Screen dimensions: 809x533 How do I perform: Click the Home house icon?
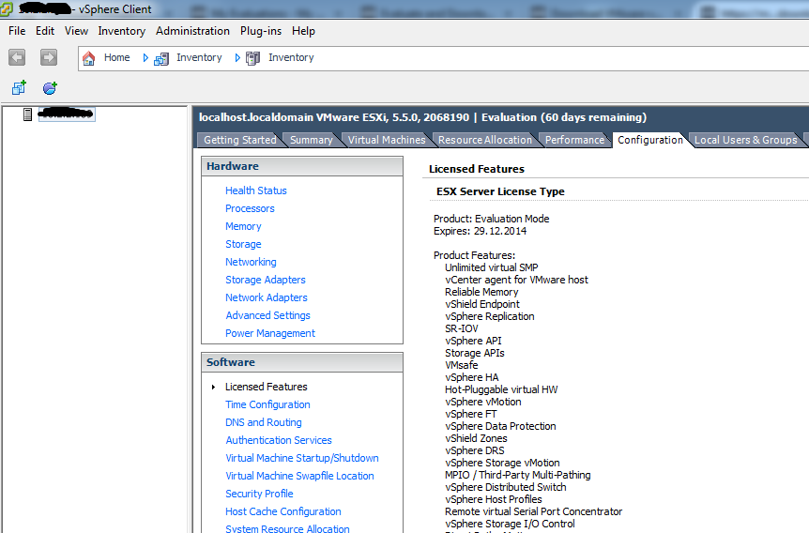coord(89,58)
